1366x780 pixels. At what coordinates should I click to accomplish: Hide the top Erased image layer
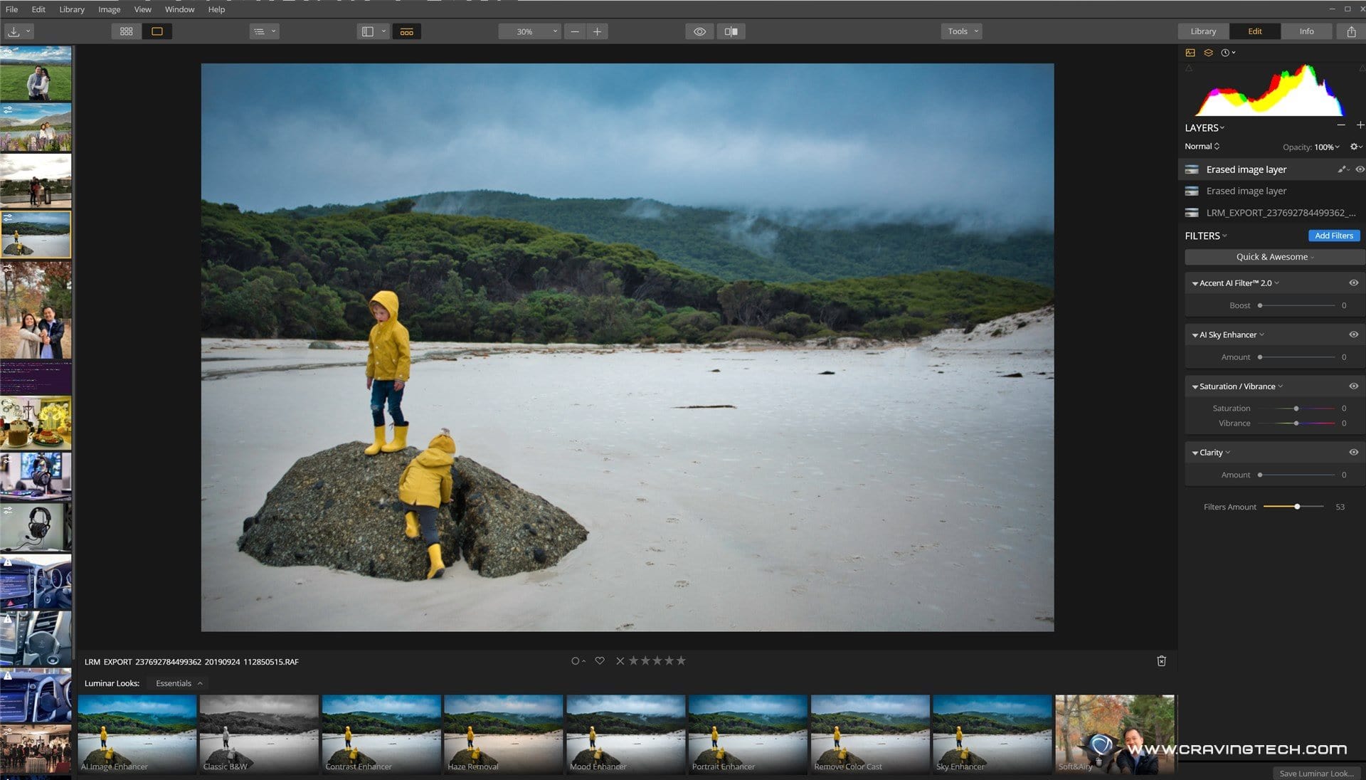(x=1360, y=169)
